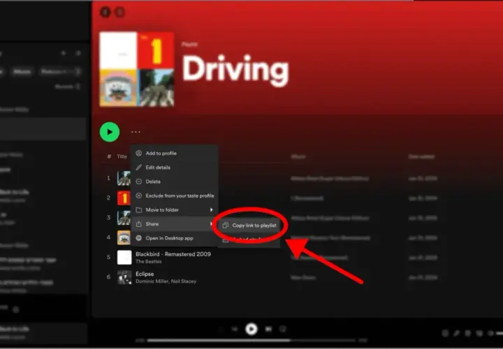Open the Recents sort dropdown in the library
Viewport: 503px width, 349px height.
tap(67, 87)
